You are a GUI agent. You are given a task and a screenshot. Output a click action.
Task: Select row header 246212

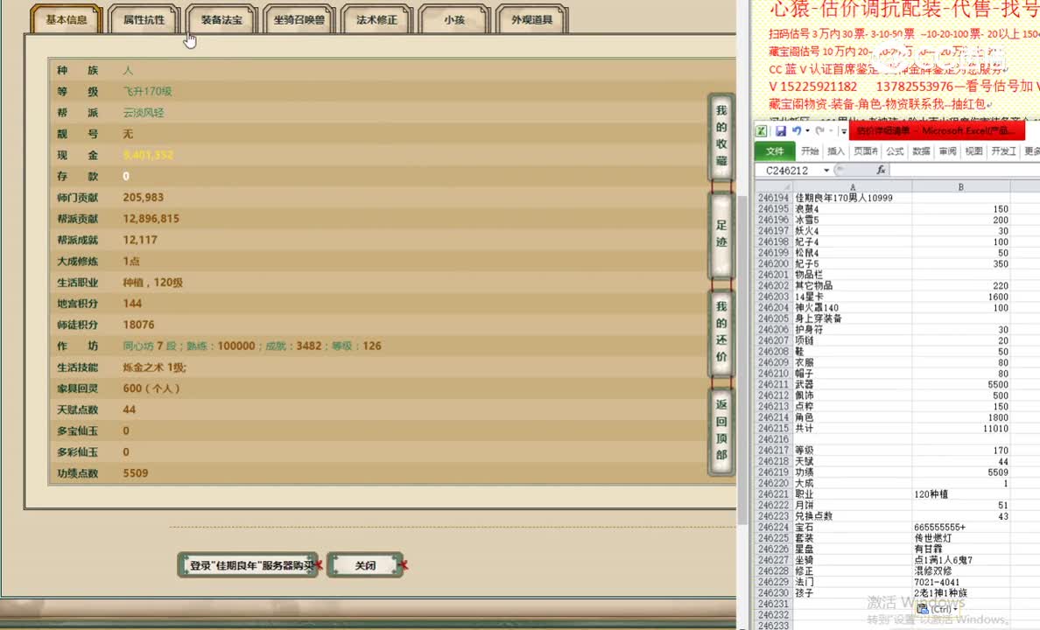tap(773, 395)
